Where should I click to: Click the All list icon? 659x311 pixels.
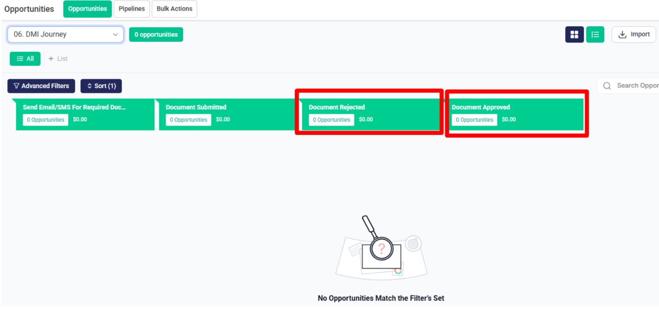(x=20, y=59)
